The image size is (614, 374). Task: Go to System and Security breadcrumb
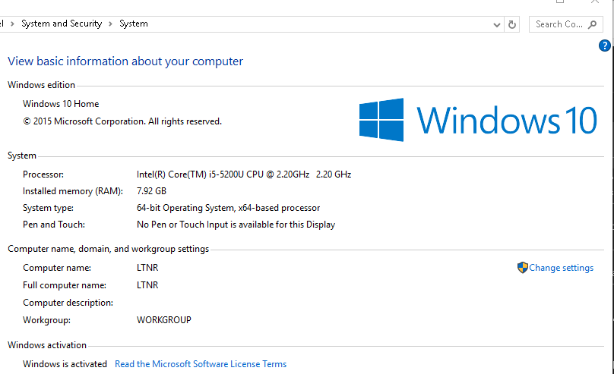(x=62, y=24)
